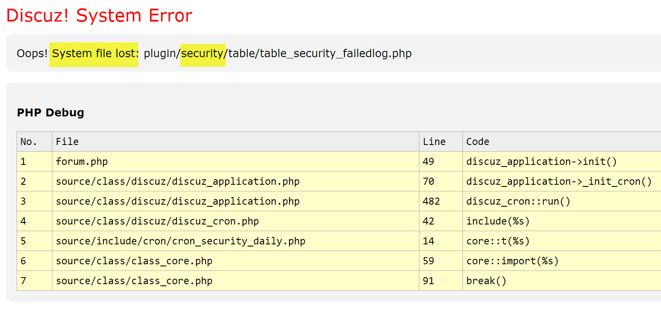Image resolution: width=661 pixels, height=309 pixels.
Task: Select the discuz_application->_init_cron() code cell
Action: pos(562,181)
